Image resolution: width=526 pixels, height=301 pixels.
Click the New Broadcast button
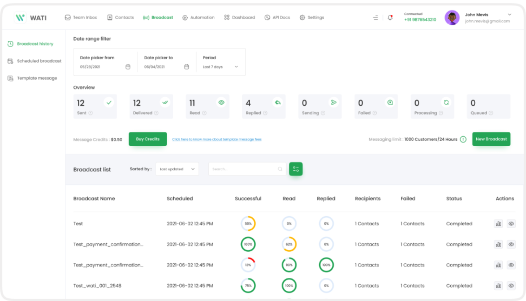click(x=491, y=139)
